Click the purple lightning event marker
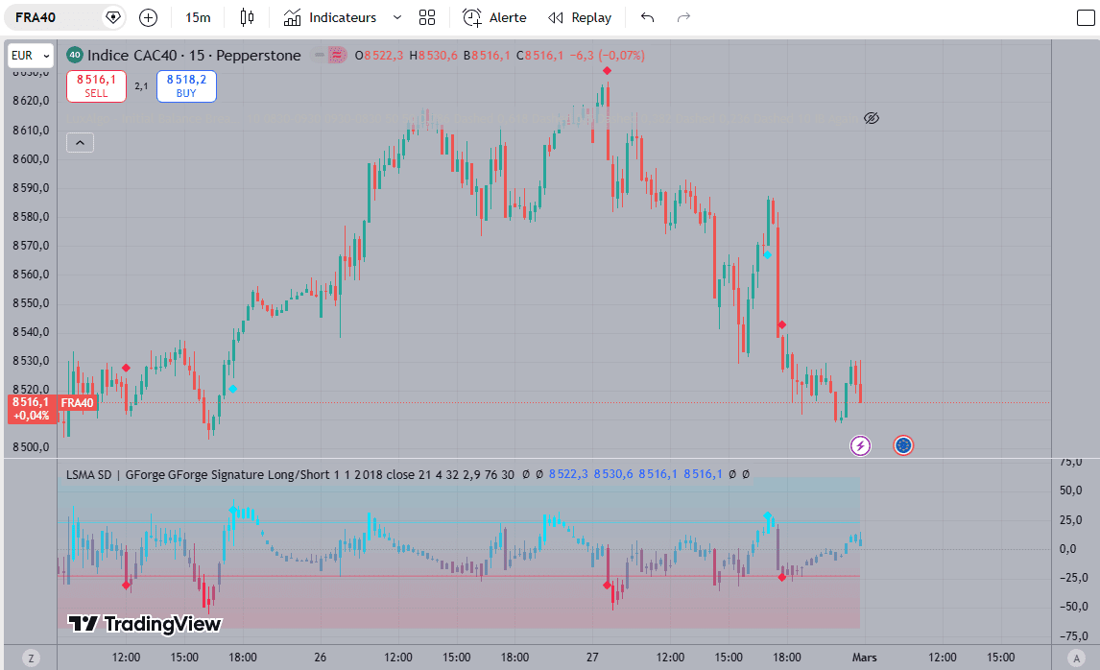Screen dimensions: 1100x670 point(861,445)
